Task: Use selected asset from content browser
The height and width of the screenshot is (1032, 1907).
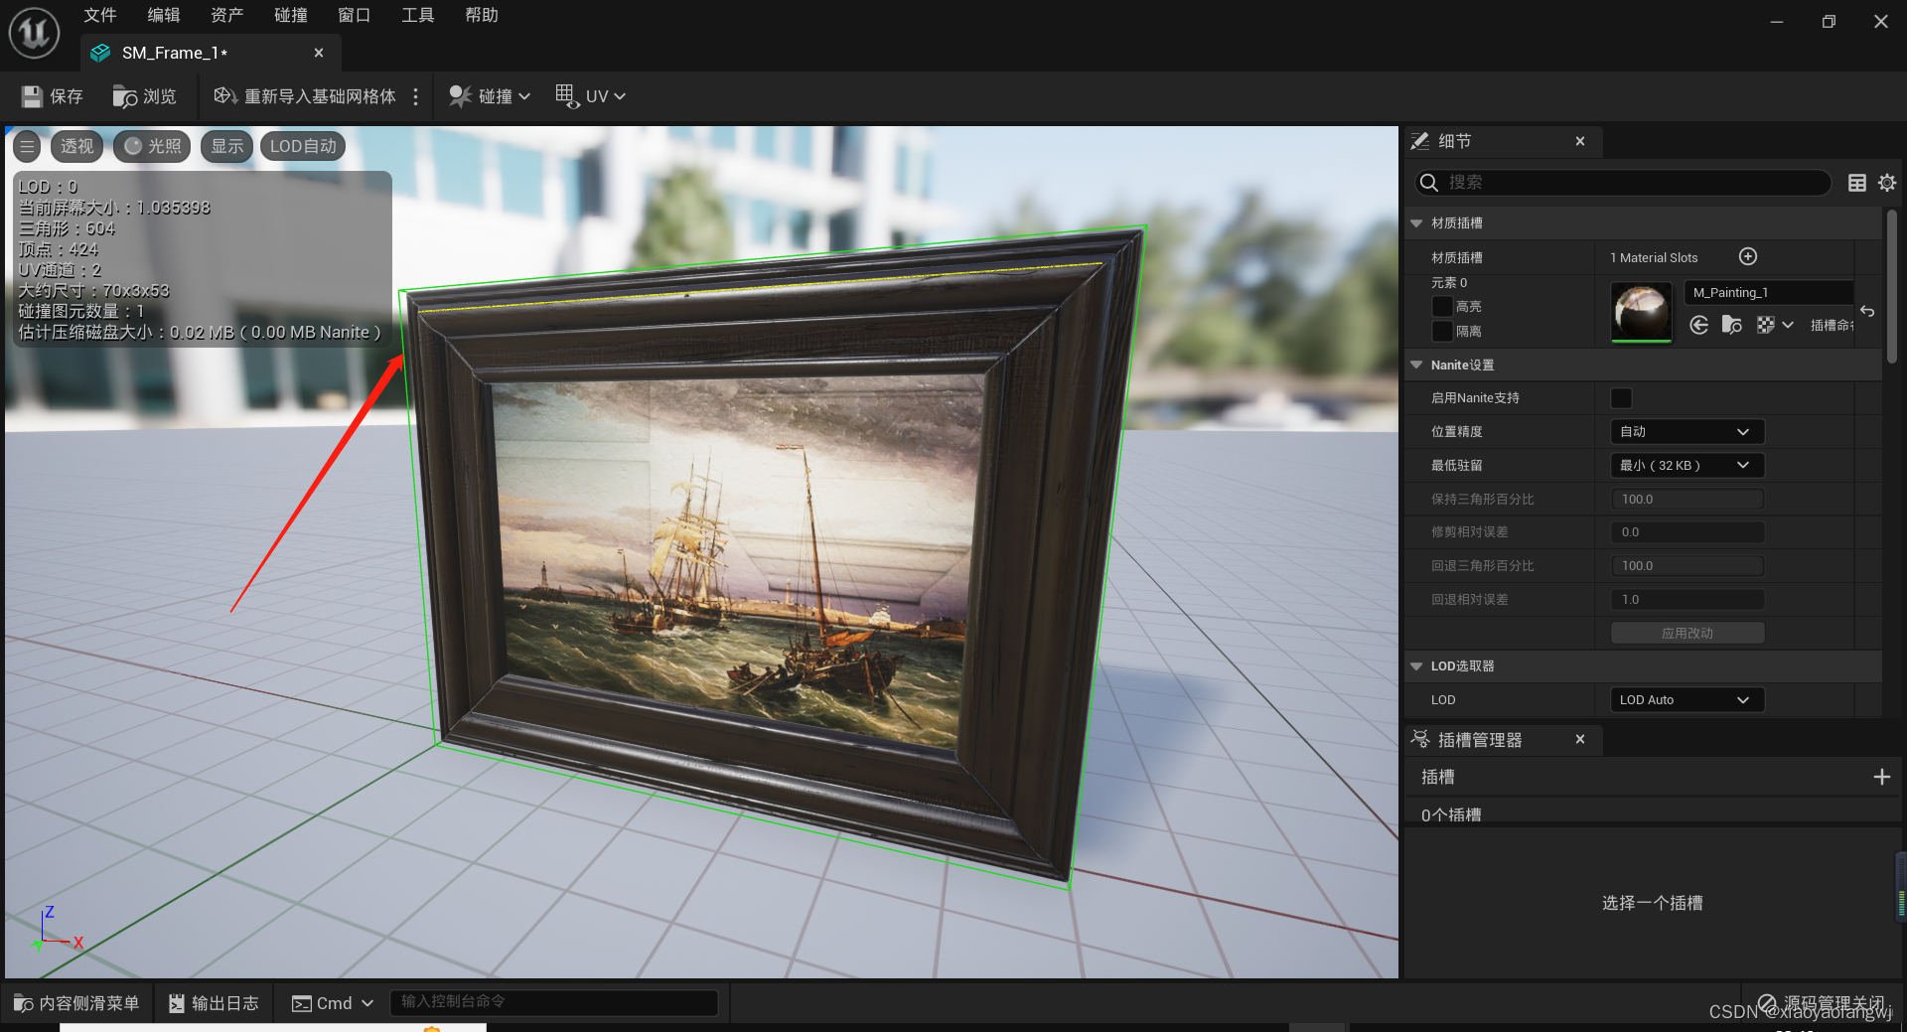Action: [x=1699, y=325]
